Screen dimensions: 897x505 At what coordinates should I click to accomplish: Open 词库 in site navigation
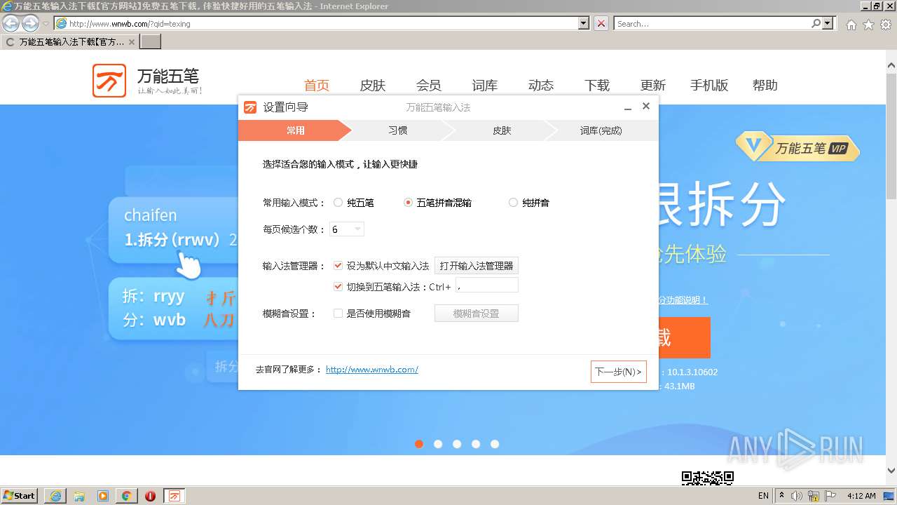pyautogui.click(x=485, y=86)
